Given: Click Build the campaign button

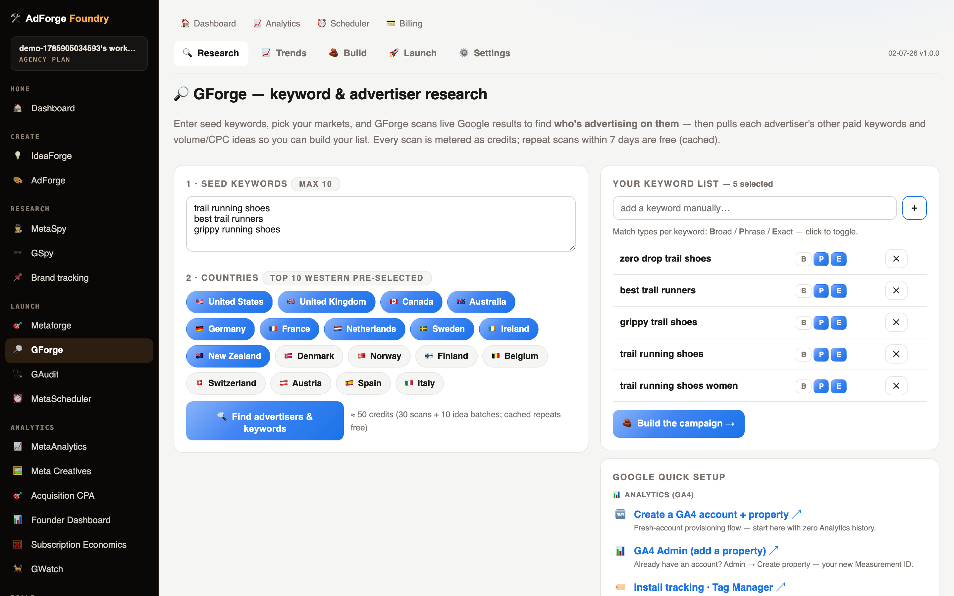Looking at the screenshot, I should click(678, 423).
